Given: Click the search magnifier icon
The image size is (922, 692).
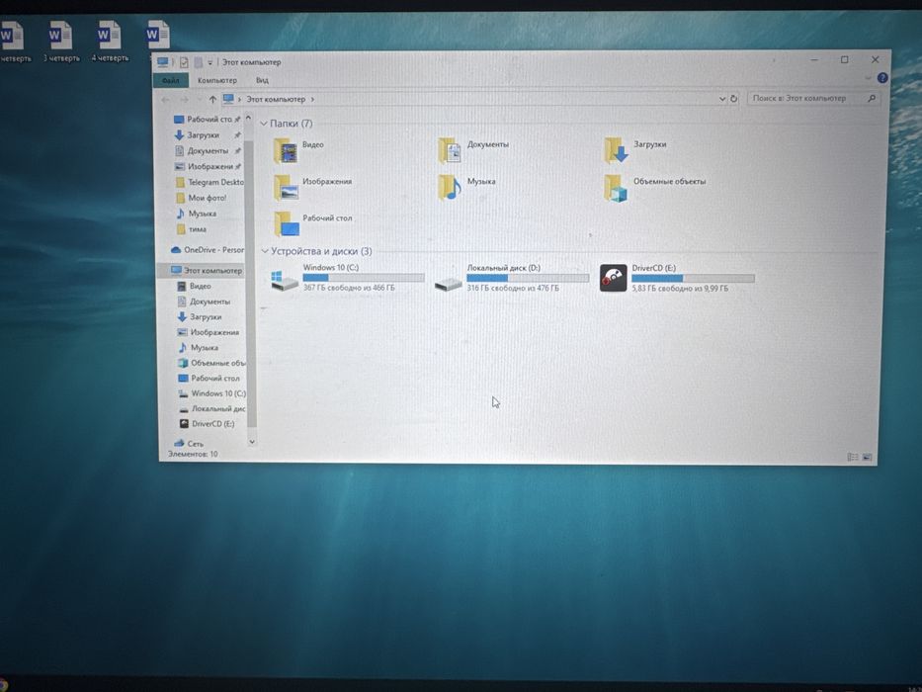Looking at the screenshot, I should [872, 98].
